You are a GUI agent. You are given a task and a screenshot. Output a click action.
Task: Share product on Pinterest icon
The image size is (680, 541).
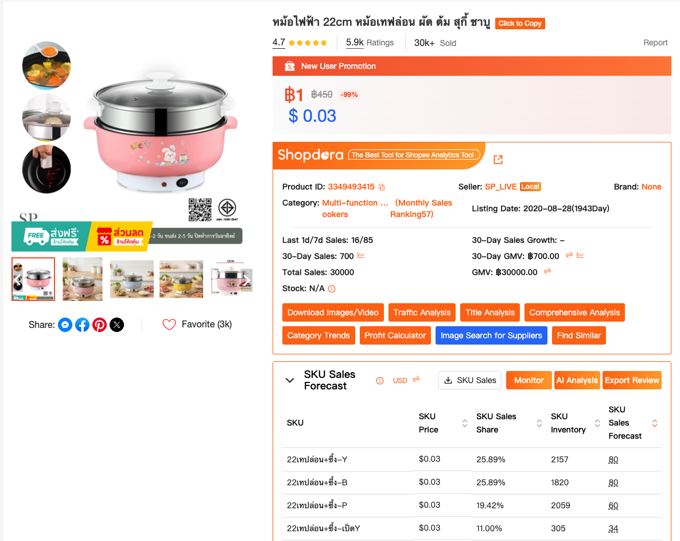pos(100,325)
